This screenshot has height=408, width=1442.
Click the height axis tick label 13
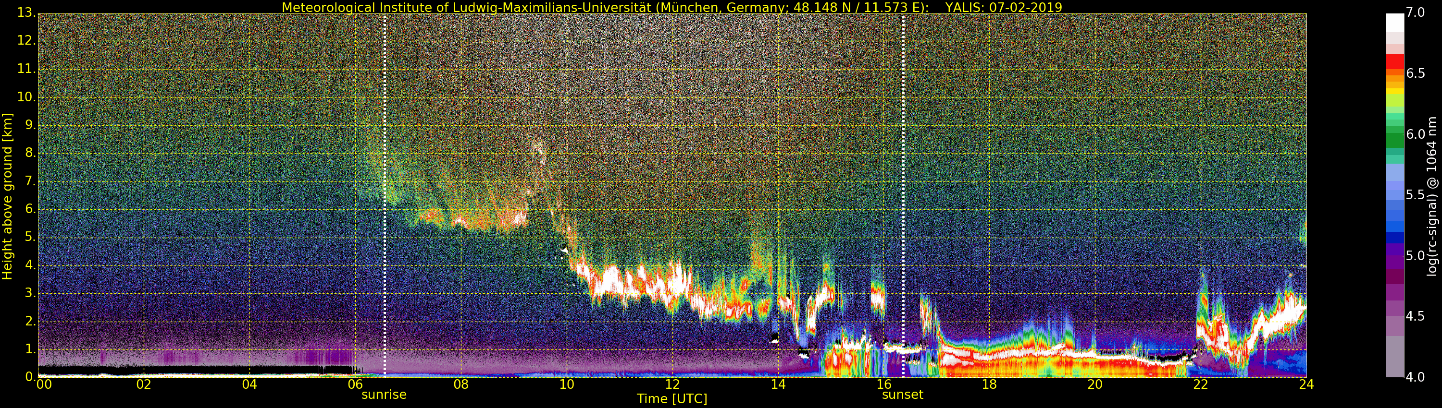[x=26, y=12]
